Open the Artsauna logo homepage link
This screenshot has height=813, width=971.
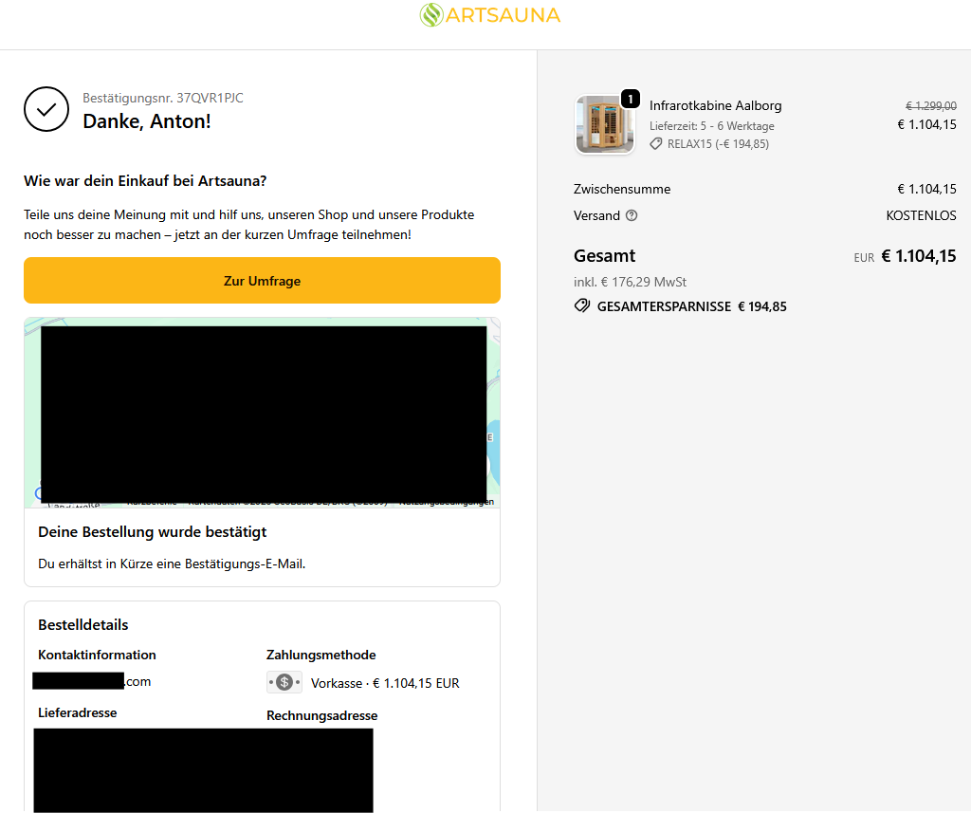pyautogui.click(x=490, y=15)
